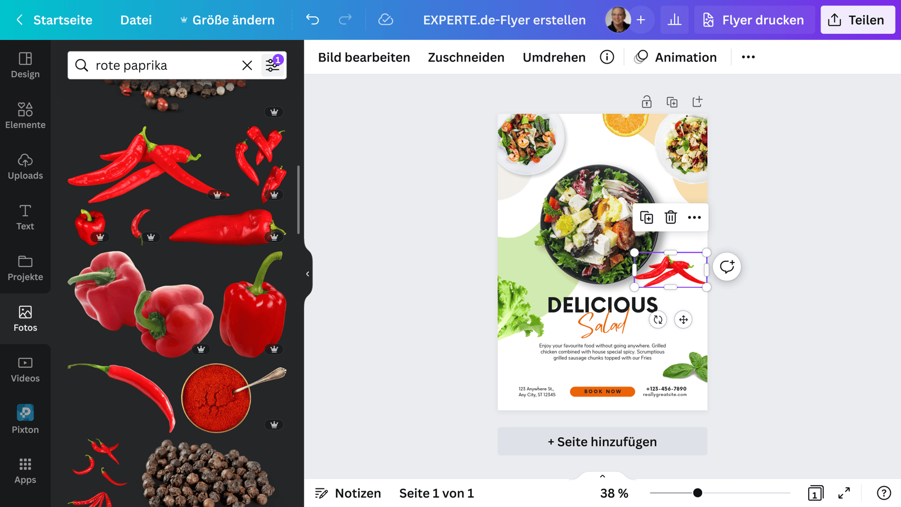Duplicate the selected chili image
This screenshot has height=507, width=901.
click(646, 217)
